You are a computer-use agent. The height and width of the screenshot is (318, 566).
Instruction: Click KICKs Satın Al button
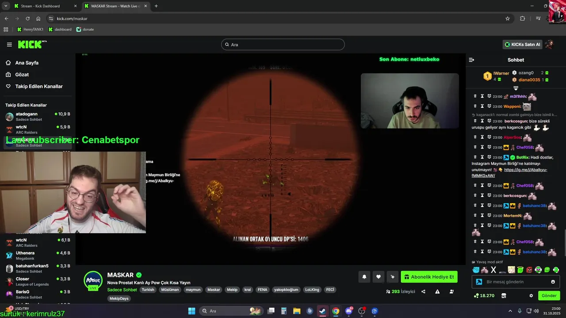coord(522,44)
